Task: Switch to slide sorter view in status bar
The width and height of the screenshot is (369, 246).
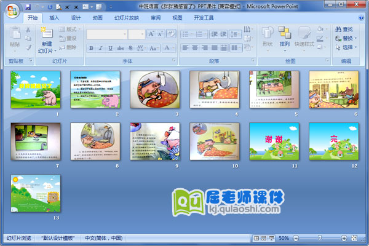Action: click(x=264, y=238)
